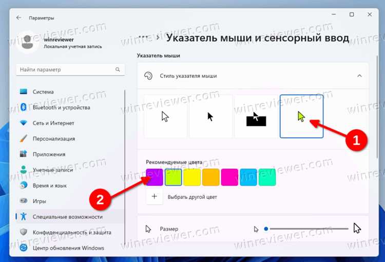
Task: Click the plus button for another color
Action: (154, 196)
